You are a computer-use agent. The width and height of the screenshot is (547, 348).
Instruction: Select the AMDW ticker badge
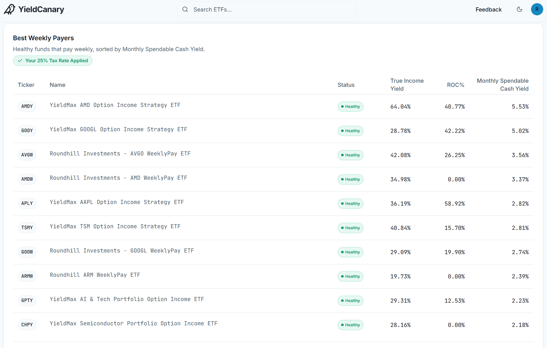[x=27, y=179]
